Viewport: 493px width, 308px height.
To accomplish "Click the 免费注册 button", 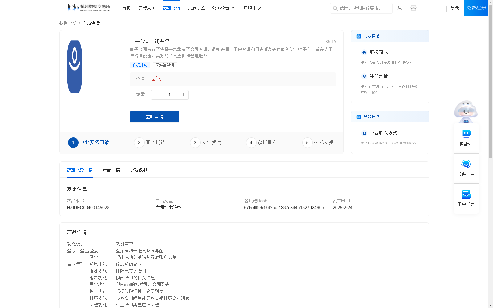I will point(476,8).
